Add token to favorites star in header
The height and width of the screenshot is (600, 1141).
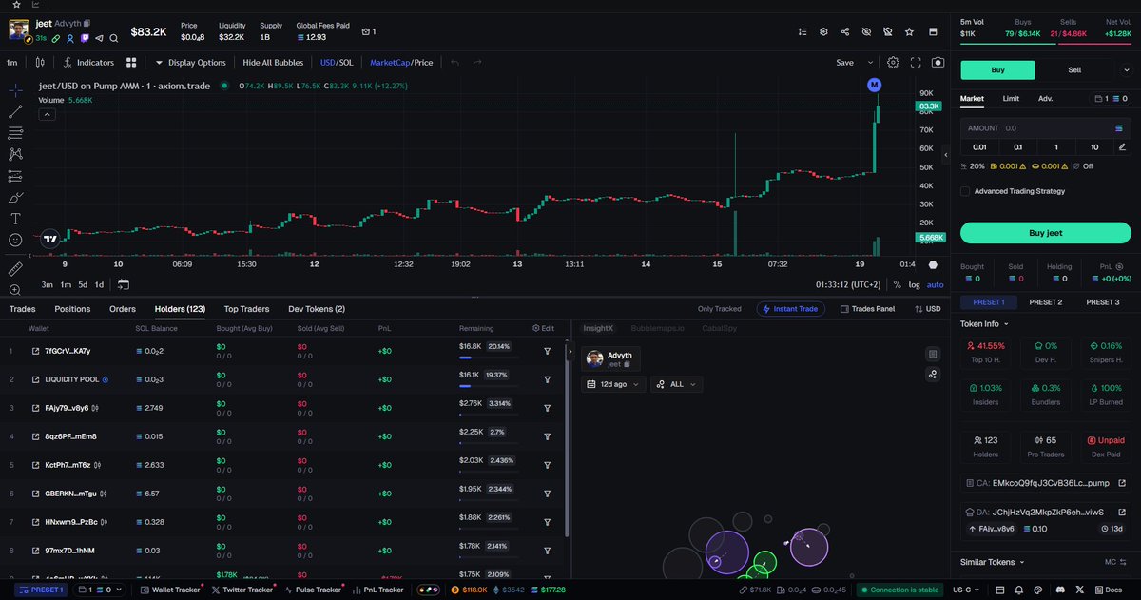[909, 31]
